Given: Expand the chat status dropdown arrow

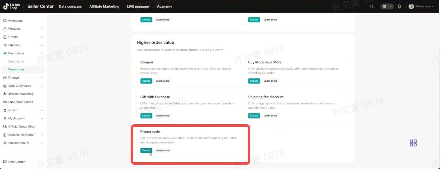Looking at the screenshot, I should tap(390, 7).
